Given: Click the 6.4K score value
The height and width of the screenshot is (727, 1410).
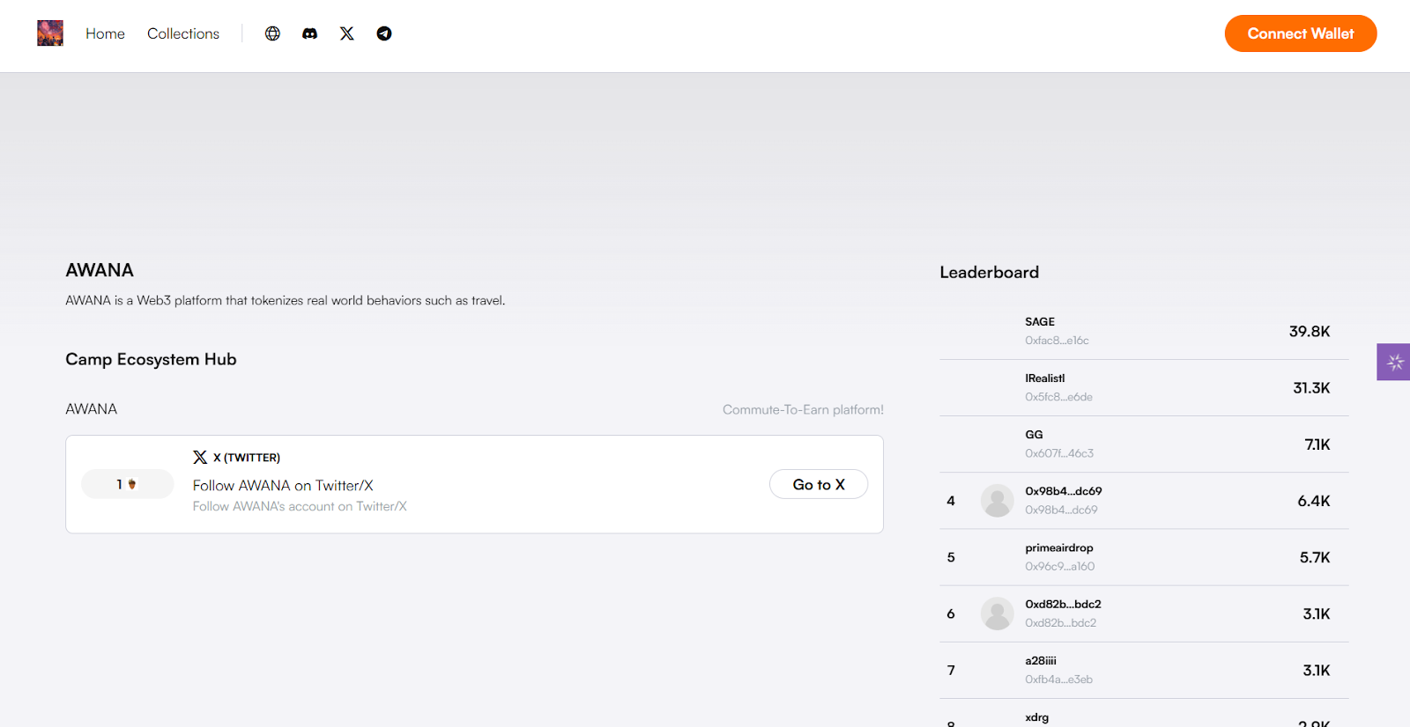Looking at the screenshot, I should (1314, 501).
